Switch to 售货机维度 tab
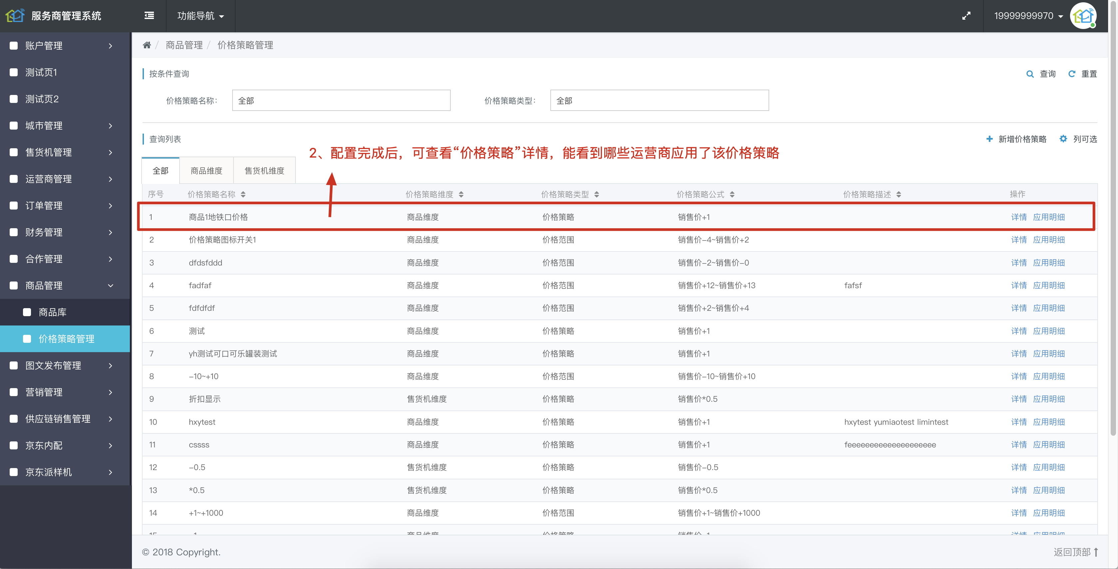This screenshot has height=569, width=1118. click(264, 171)
